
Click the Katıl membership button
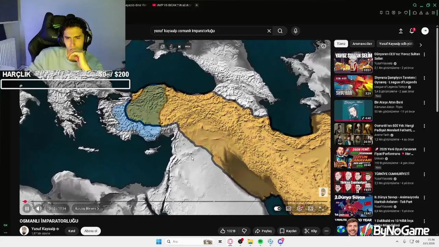coord(72,231)
